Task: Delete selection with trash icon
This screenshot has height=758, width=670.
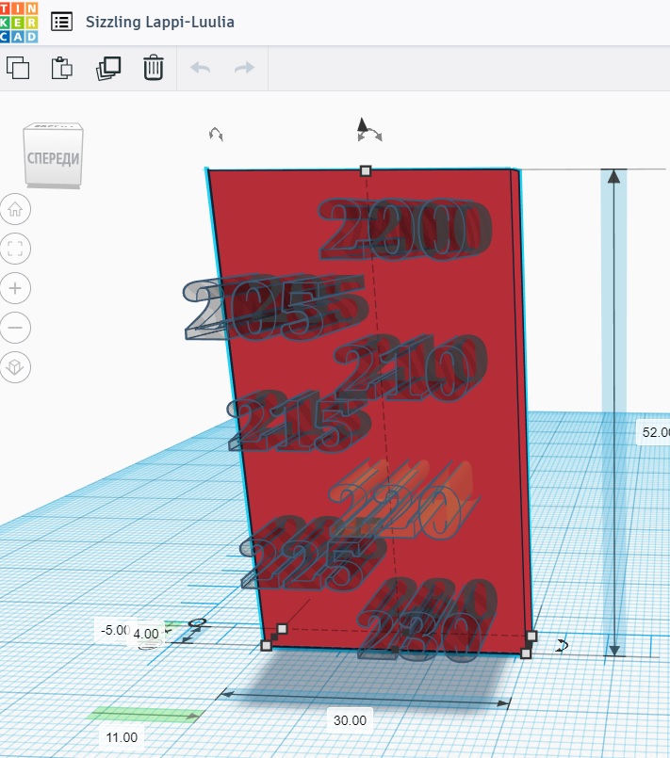Action: coord(154,68)
